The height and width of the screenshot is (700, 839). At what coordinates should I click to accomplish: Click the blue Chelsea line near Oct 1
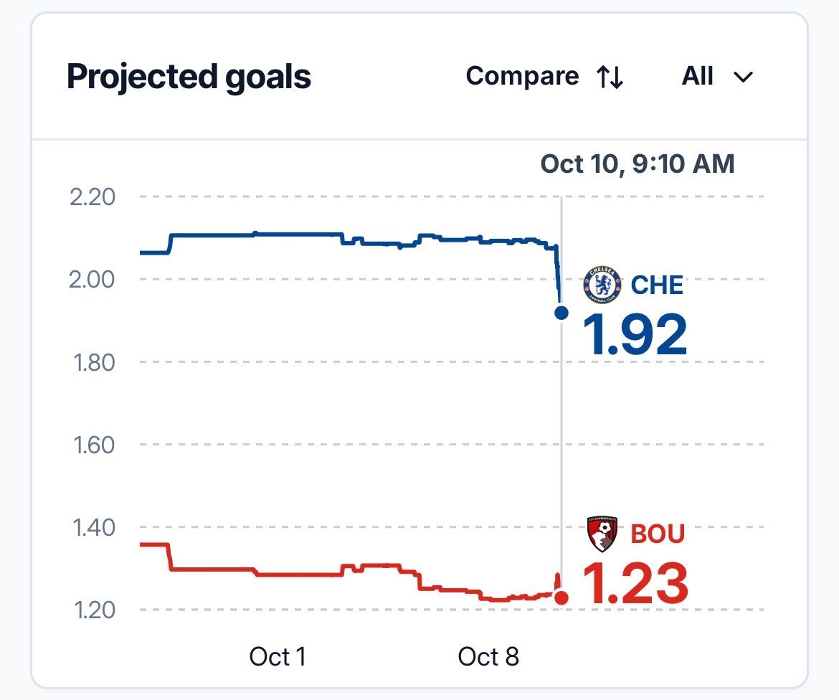(278, 235)
